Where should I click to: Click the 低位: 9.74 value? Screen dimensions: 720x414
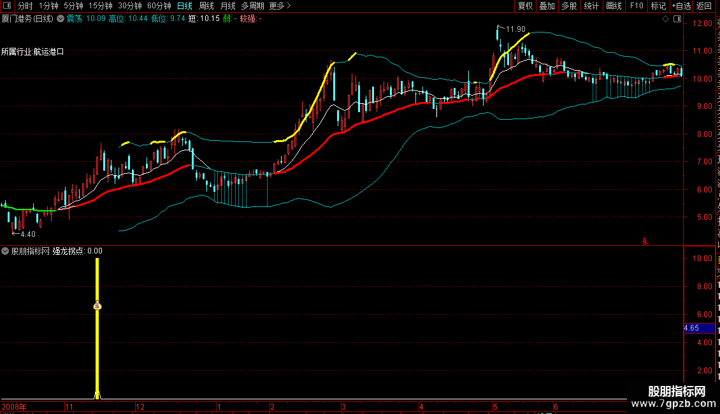click(x=168, y=19)
